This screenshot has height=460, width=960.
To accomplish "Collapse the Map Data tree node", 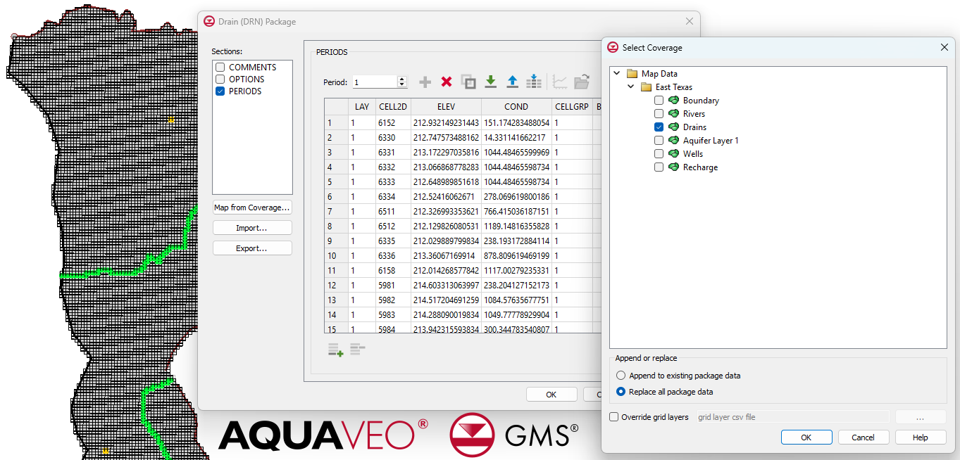I will click(617, 74).
